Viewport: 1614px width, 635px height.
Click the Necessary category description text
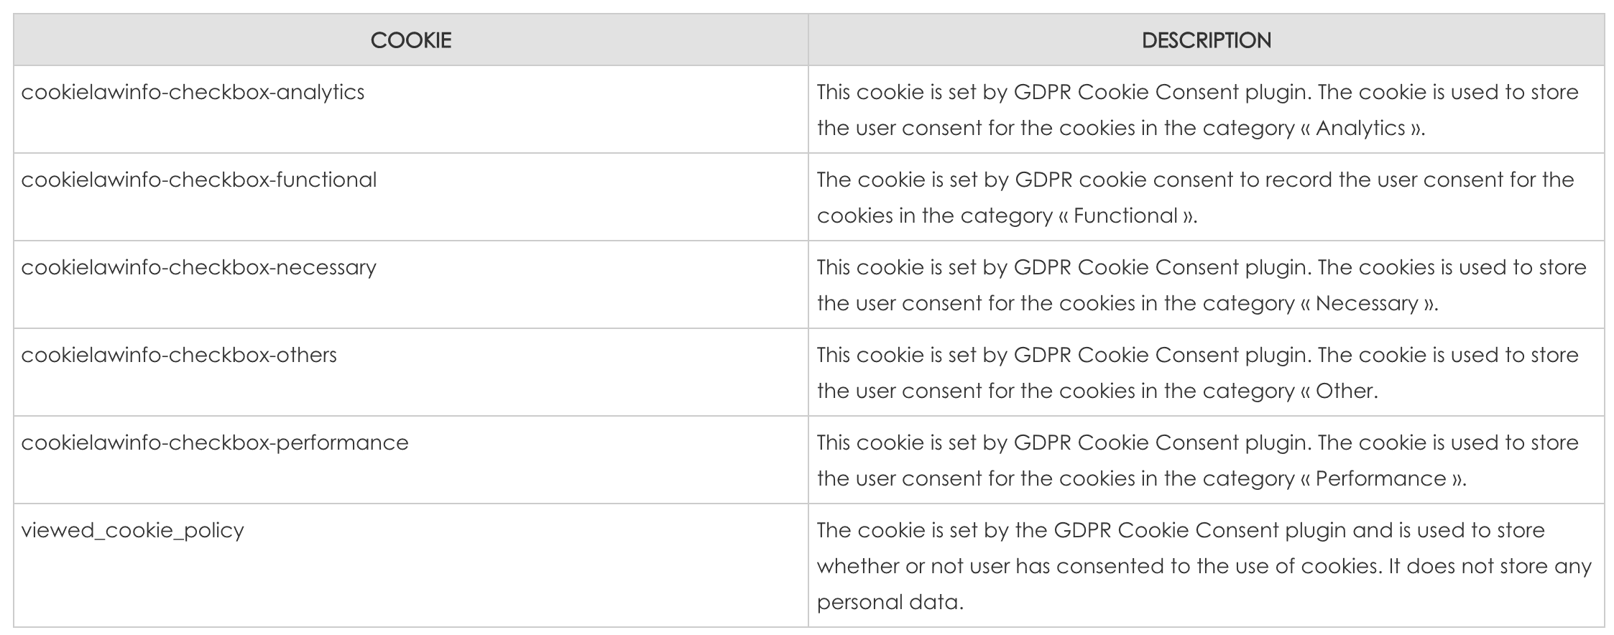[x=1202, y=285]
